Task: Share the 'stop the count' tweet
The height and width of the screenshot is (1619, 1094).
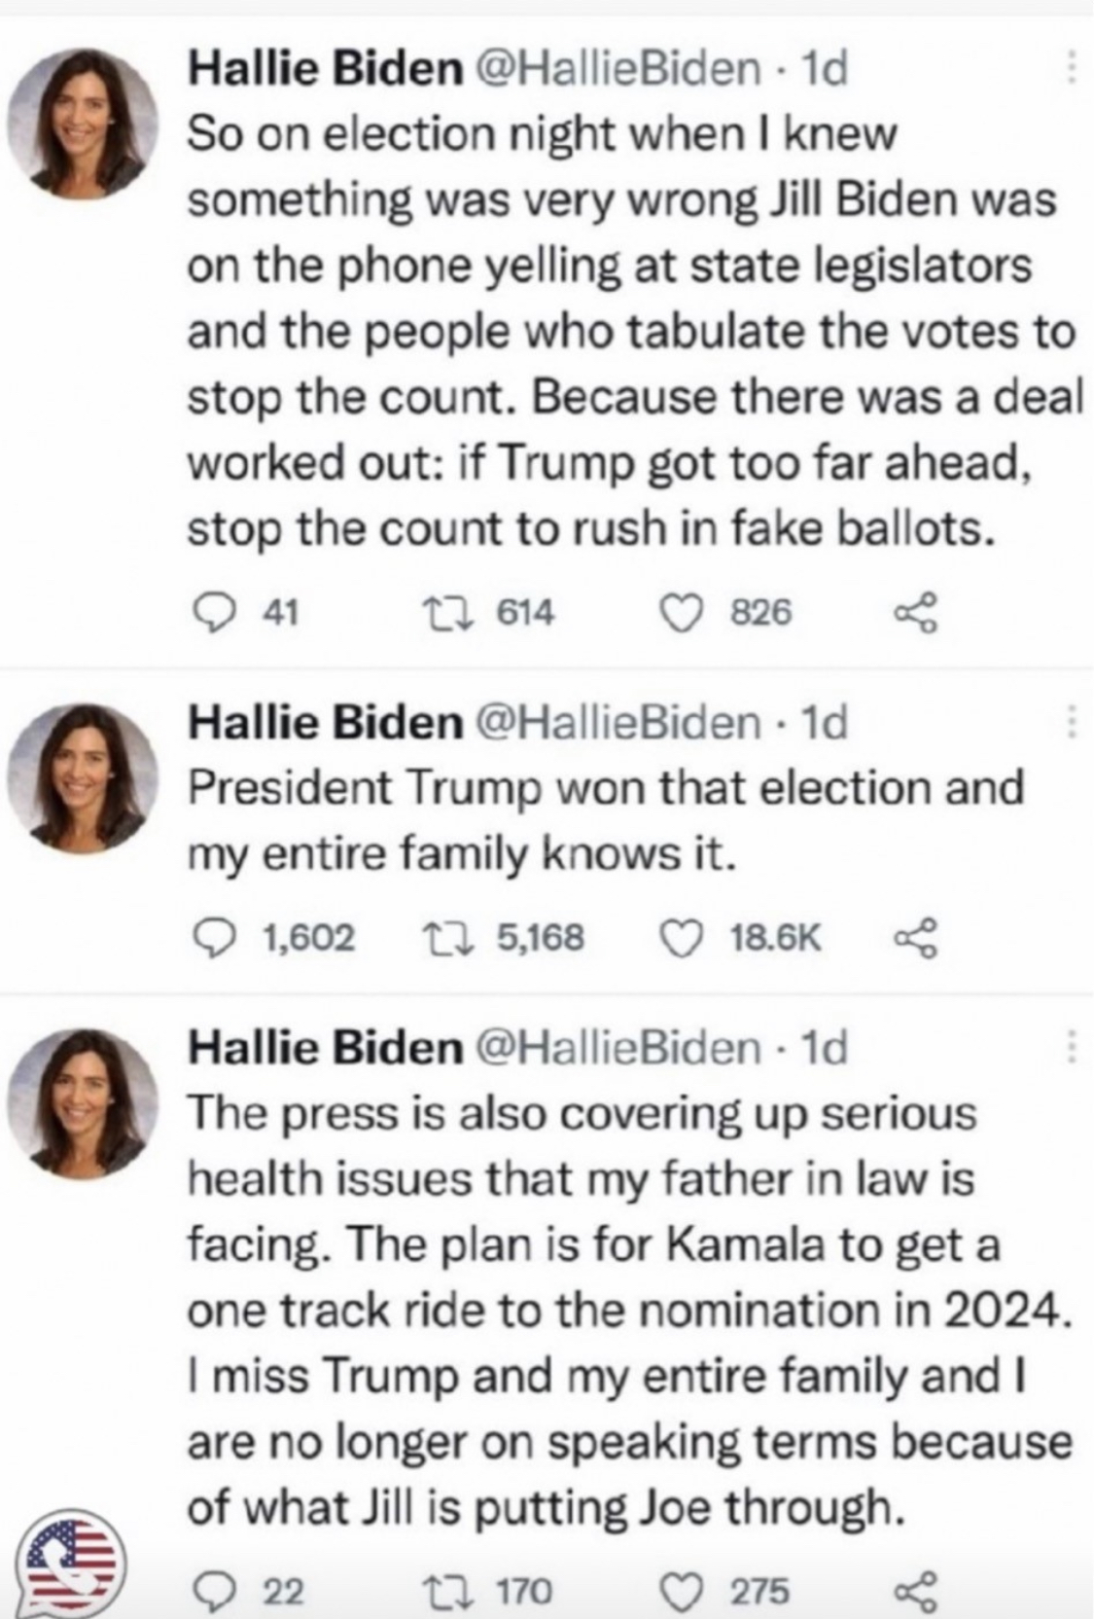Action: tap(916, 613)
